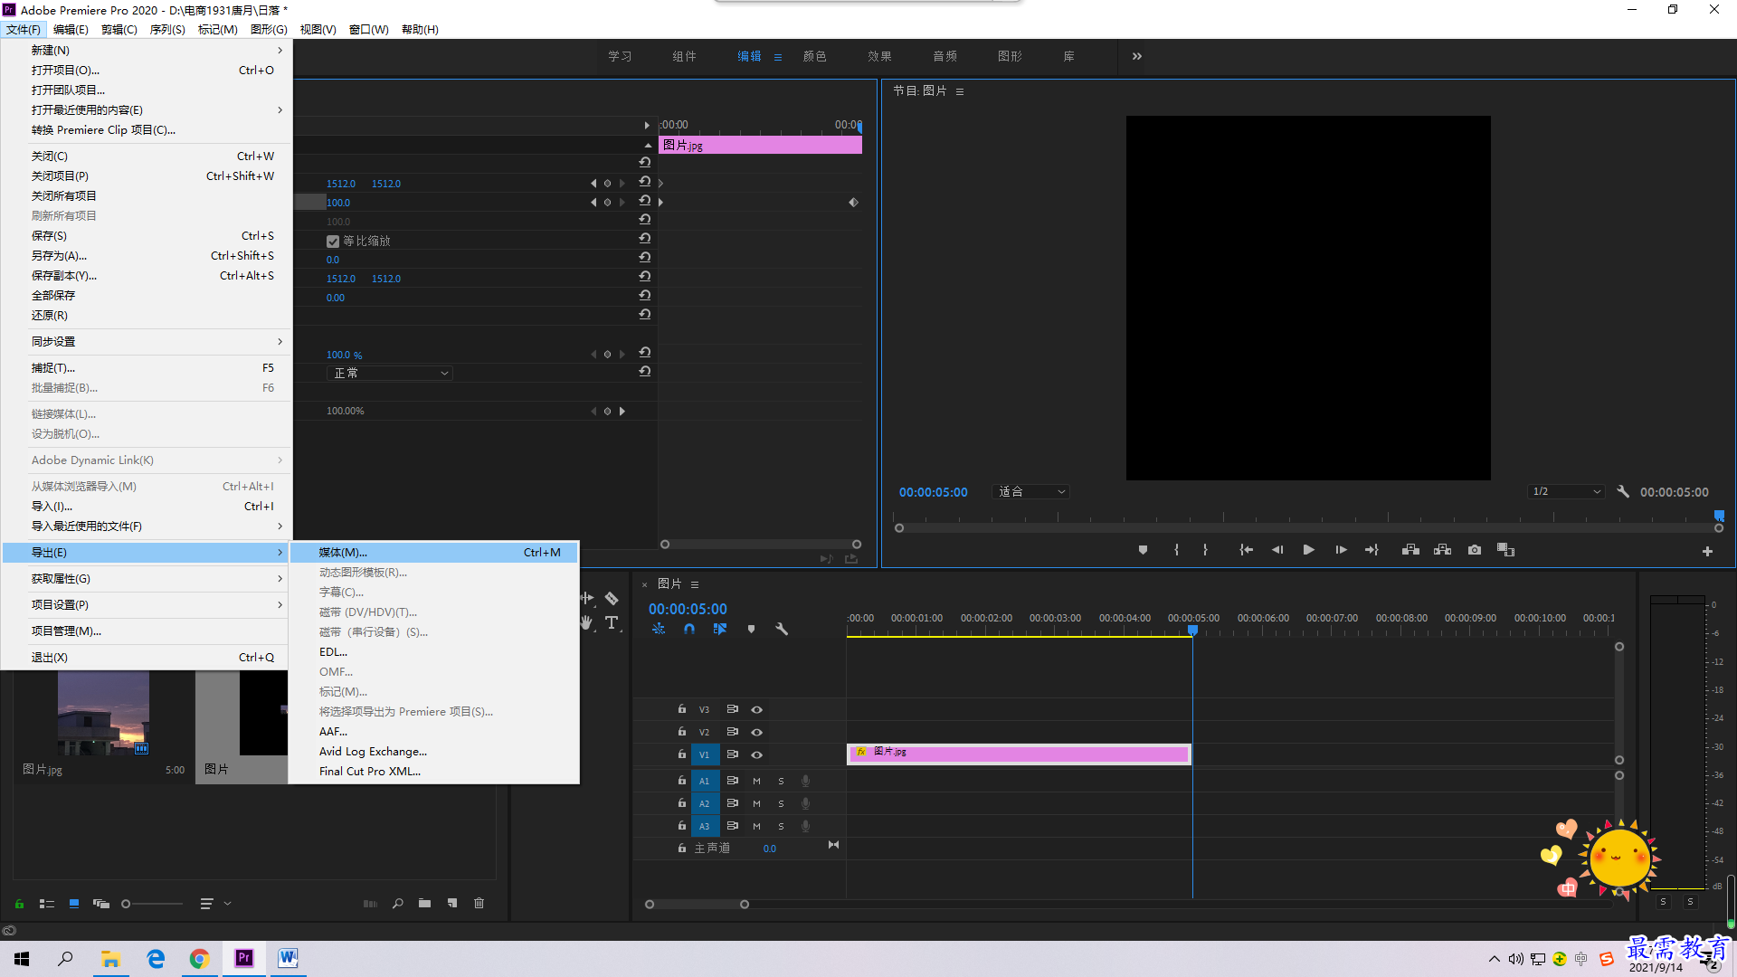Image resolution: width=1737 pixels, height=977 pixels.
Task: Select 另存为(A)... in File menu
Action: pyautogui.click(x=147, y=255)
